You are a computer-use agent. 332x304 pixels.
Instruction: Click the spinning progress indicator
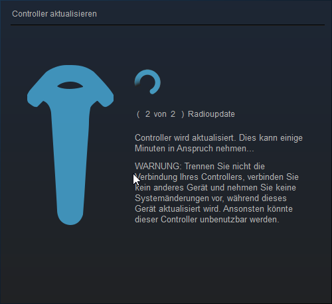point(147,82)
